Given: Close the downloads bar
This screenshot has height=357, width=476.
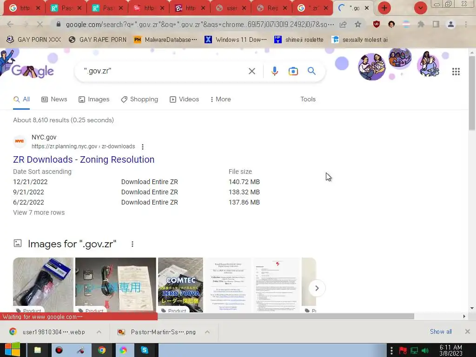Looking at the screenshot, I should [x=468, y=331].
